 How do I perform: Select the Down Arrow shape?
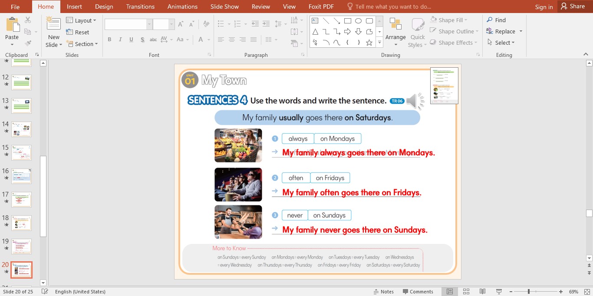359,32
